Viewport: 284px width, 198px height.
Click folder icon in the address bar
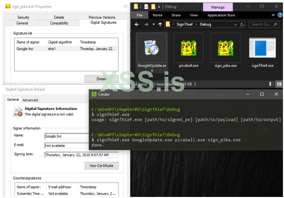click(x=168, y=24)
